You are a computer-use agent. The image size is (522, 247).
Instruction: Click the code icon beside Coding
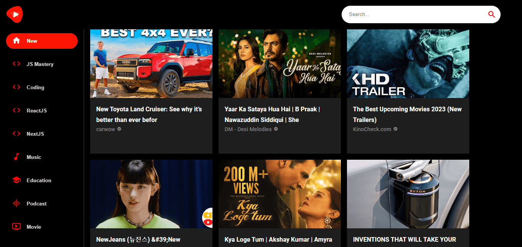tap(16, 87)
